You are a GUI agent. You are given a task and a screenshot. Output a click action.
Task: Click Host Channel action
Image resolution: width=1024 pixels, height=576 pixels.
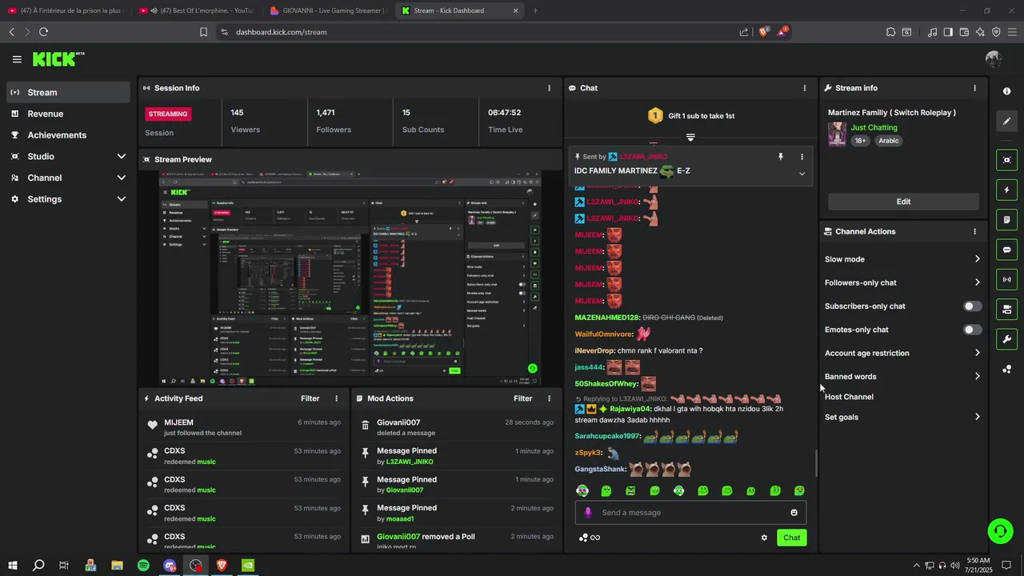[849, 397]
